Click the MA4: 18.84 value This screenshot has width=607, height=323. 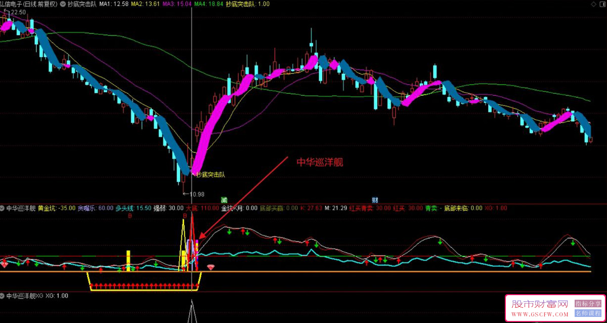coord(208,4)
